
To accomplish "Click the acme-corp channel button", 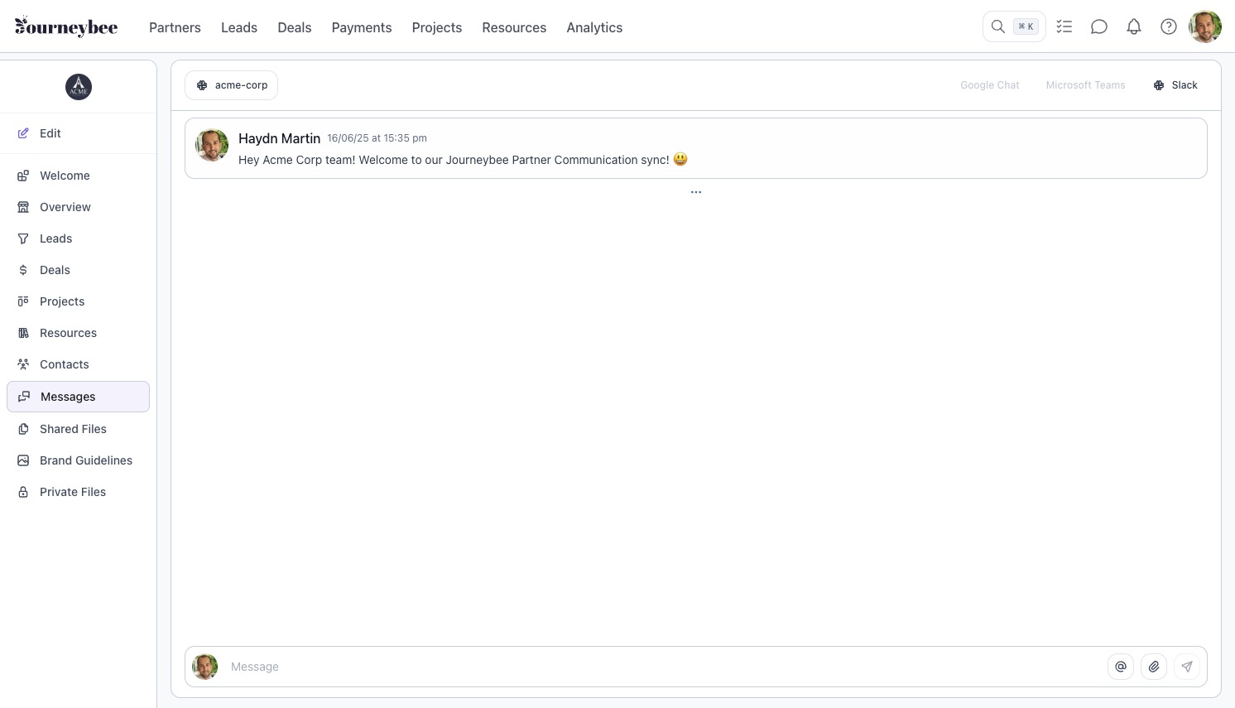I will pyautogui.click(x=232, y=85).
